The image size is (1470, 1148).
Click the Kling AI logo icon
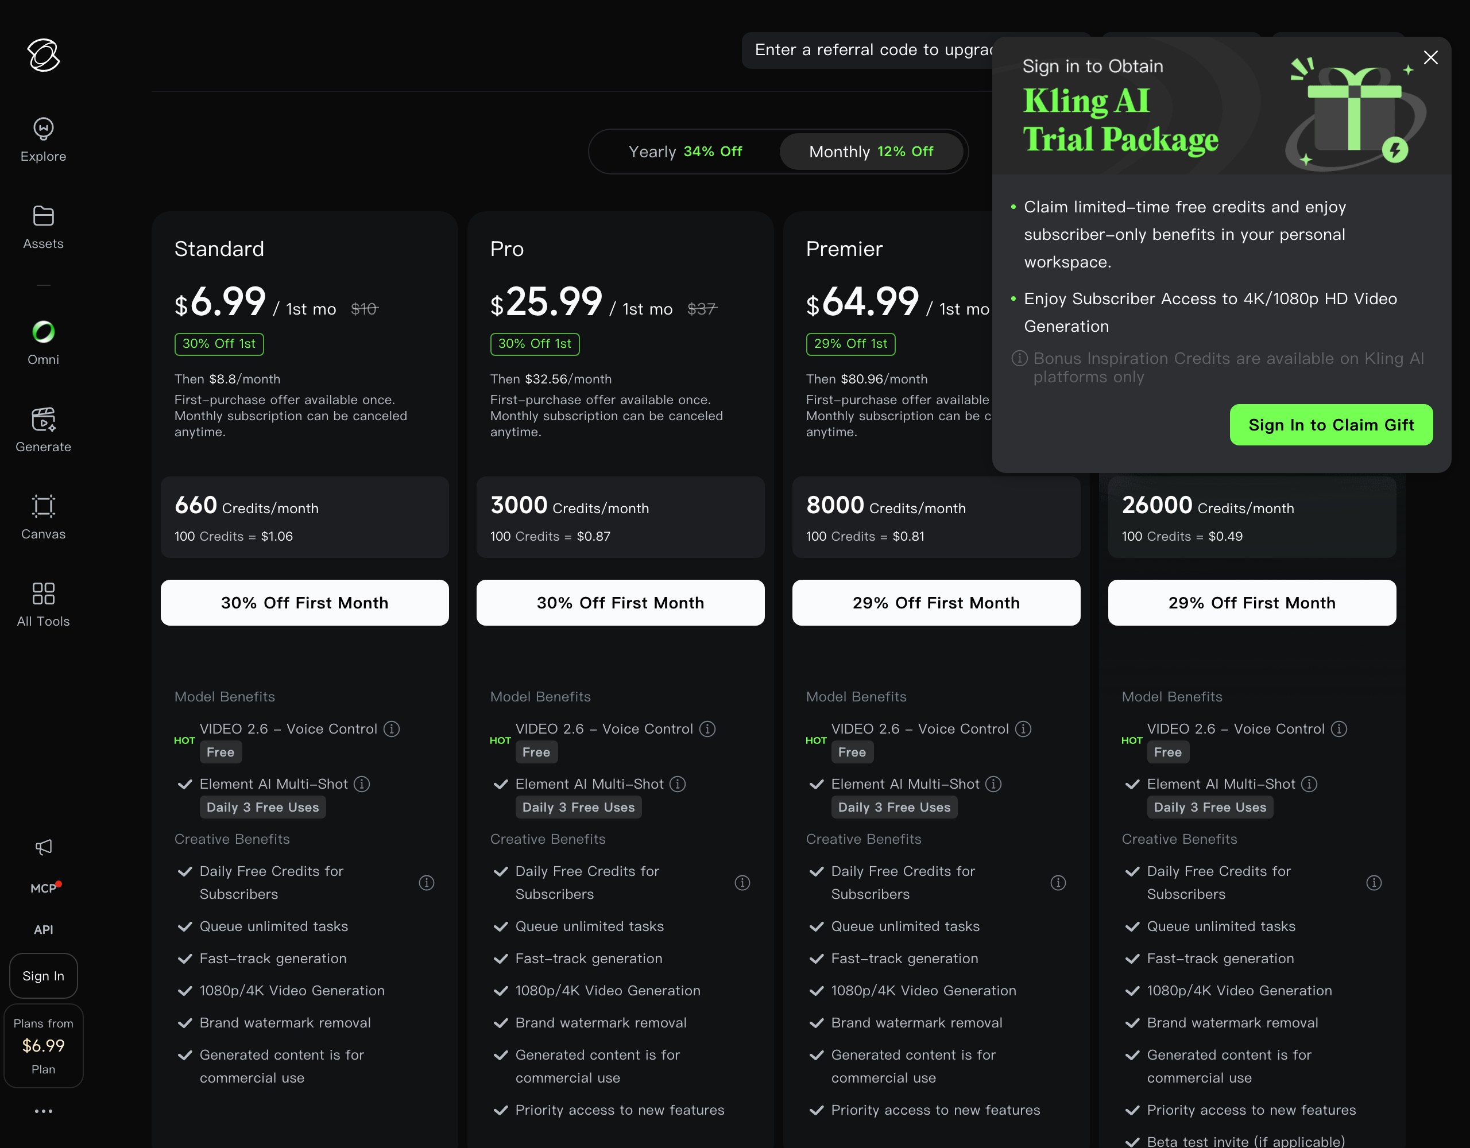(43, 55)
